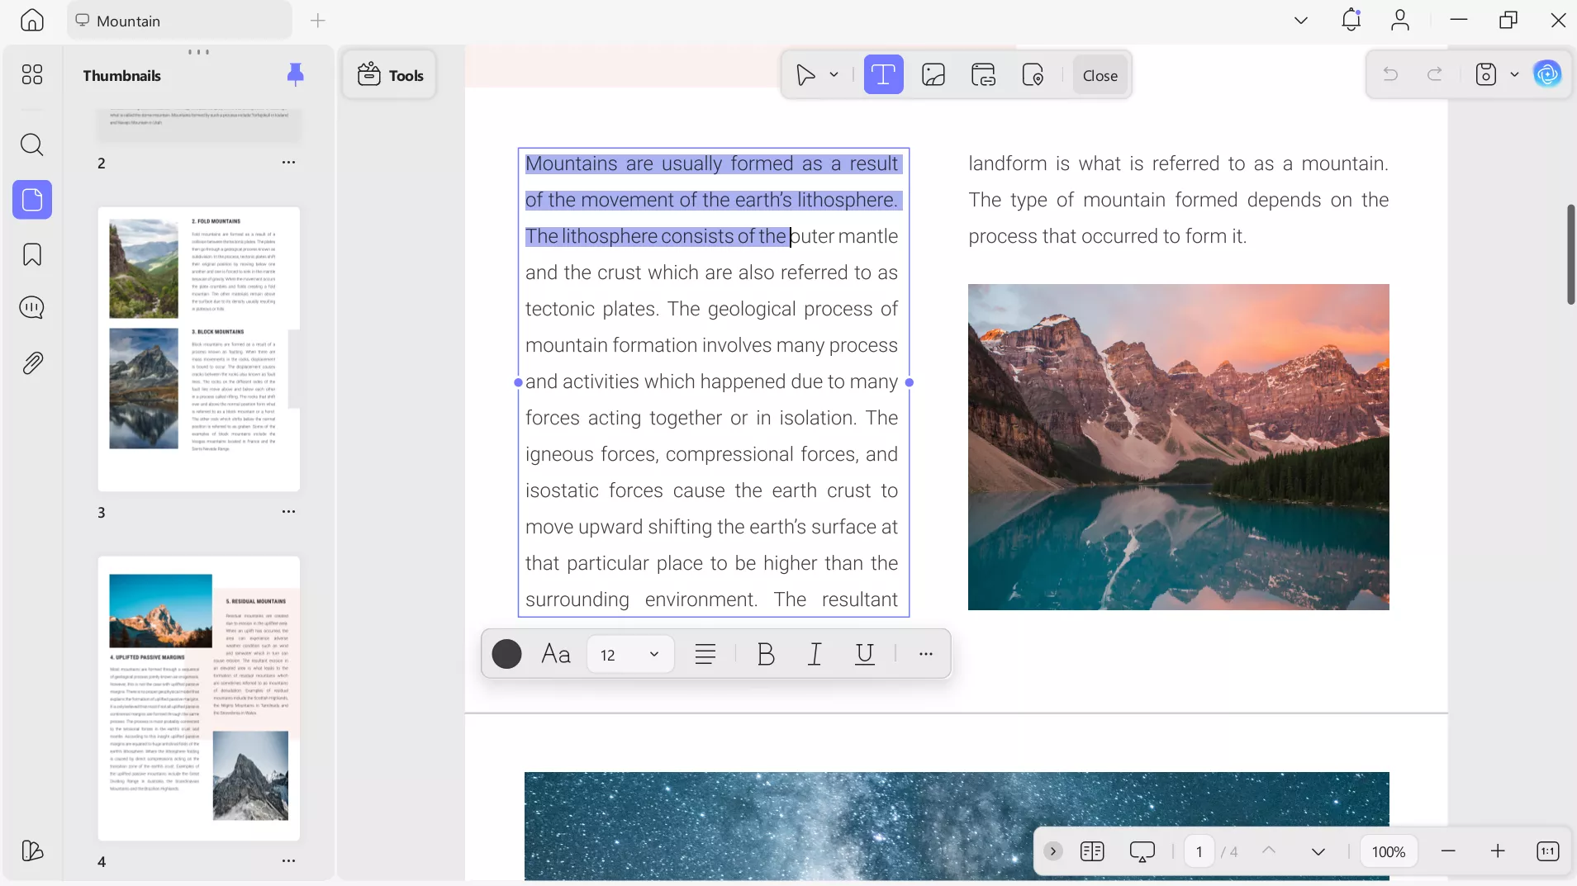Open a new tab with plus button

[x=318, y=21]
